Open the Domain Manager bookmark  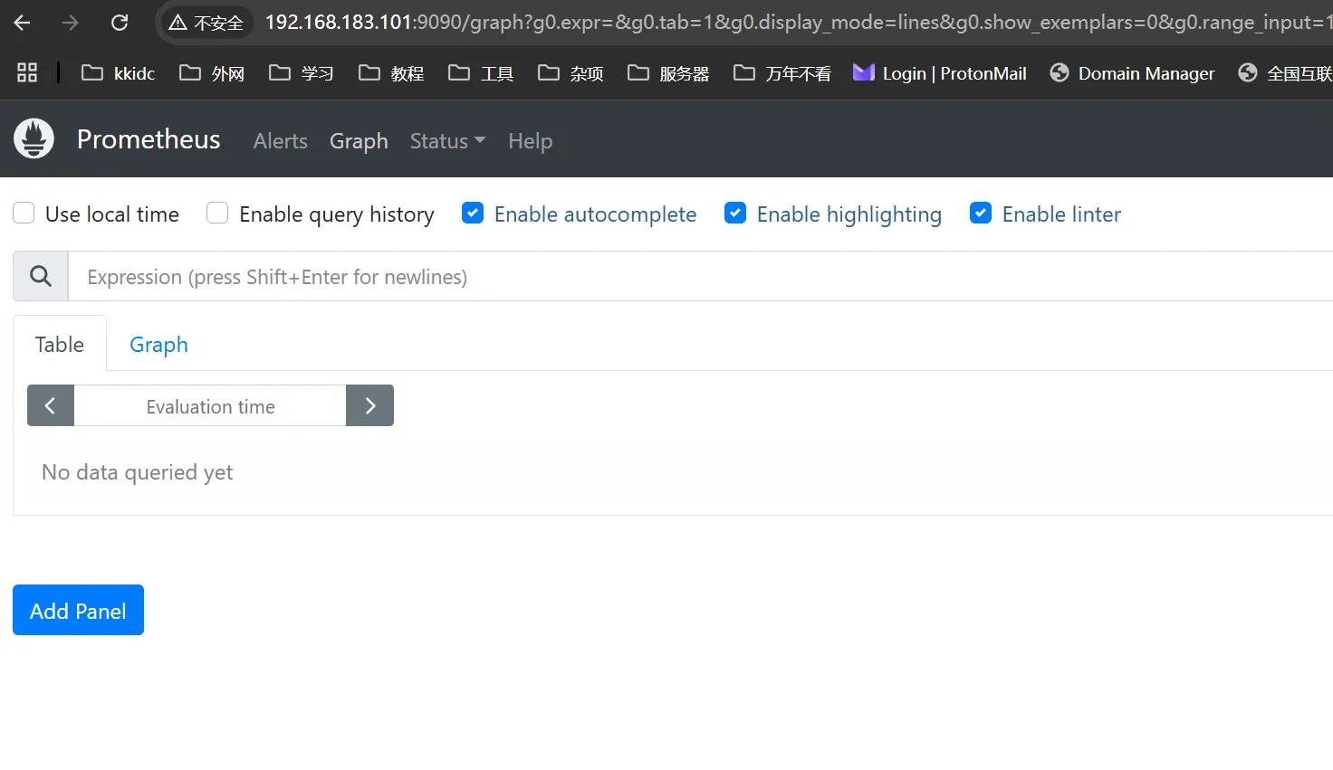pyautogui.click(x=1132, y=72)
